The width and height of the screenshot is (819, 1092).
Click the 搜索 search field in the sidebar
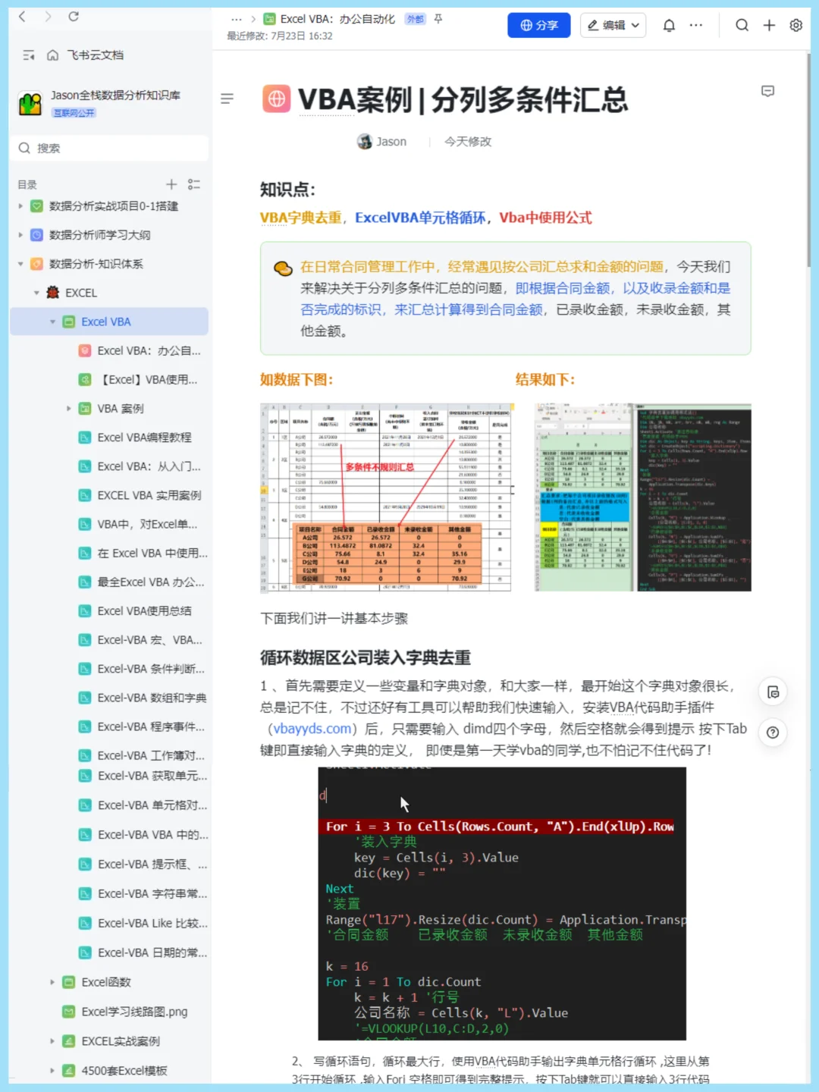coord(108,148)
